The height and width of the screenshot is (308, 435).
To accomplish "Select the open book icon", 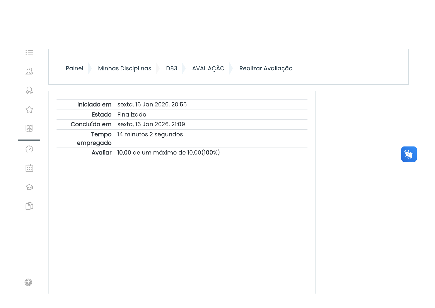I will click(x=29, y=128).
